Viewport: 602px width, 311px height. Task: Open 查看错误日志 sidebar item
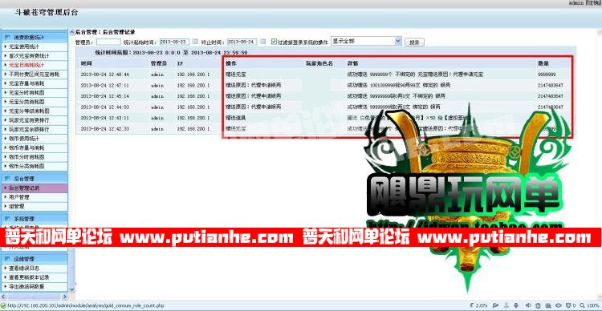[x=35, y=268]
